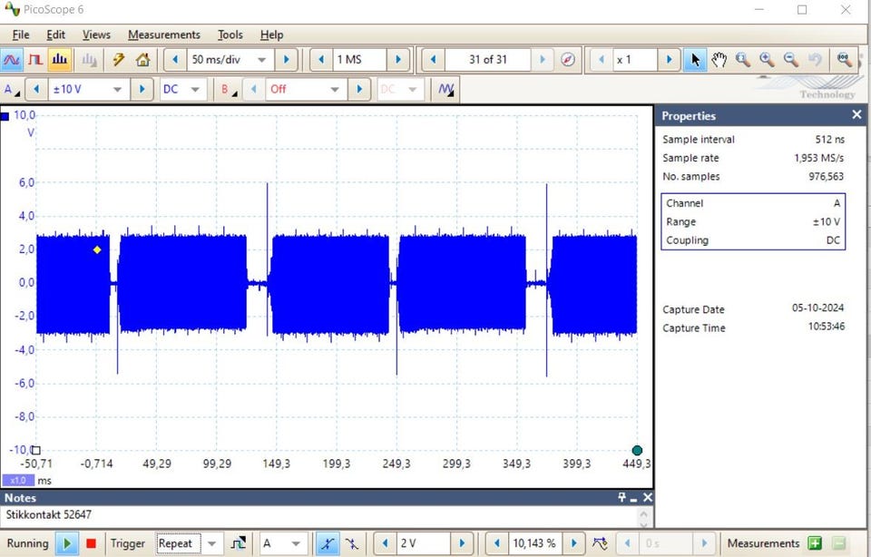871x557 pixels.
Task: Start capture with the green play button
Action: [66, 543]
